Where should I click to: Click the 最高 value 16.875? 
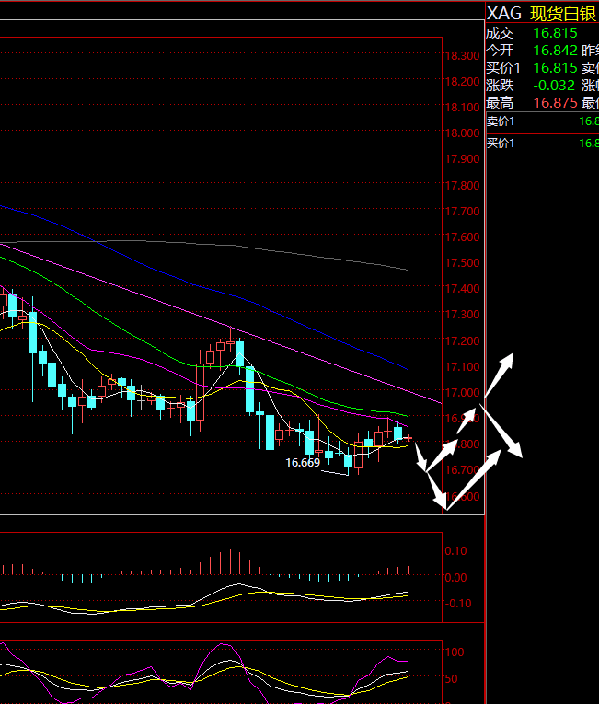pos(555,103)
